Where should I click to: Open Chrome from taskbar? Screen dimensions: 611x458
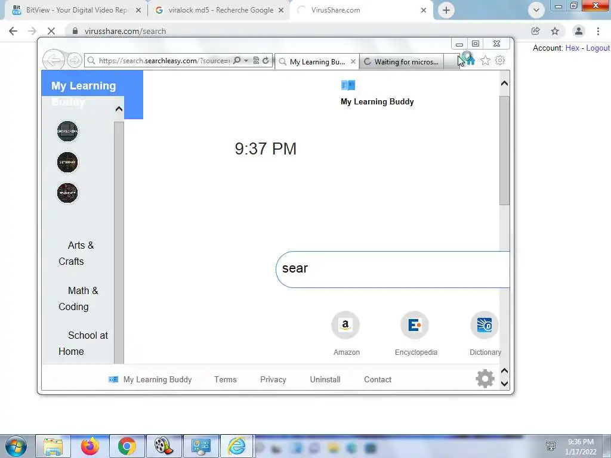point(127,446)
